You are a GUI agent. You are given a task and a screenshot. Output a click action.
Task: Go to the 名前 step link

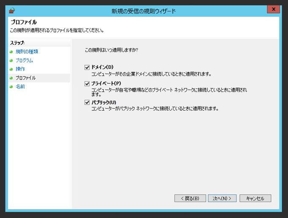(20, 87)
